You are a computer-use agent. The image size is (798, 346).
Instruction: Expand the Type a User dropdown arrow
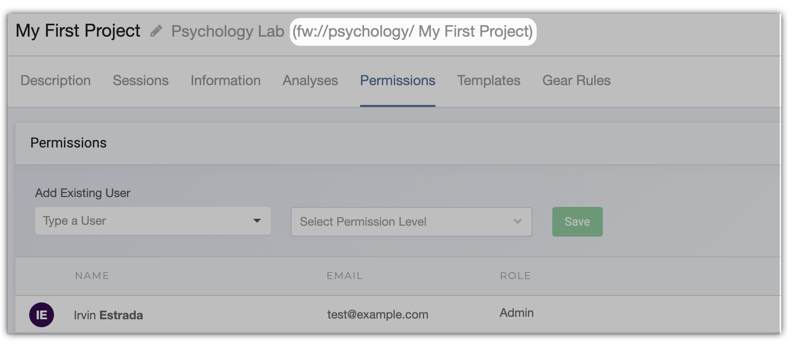click(x=257, y=221)
